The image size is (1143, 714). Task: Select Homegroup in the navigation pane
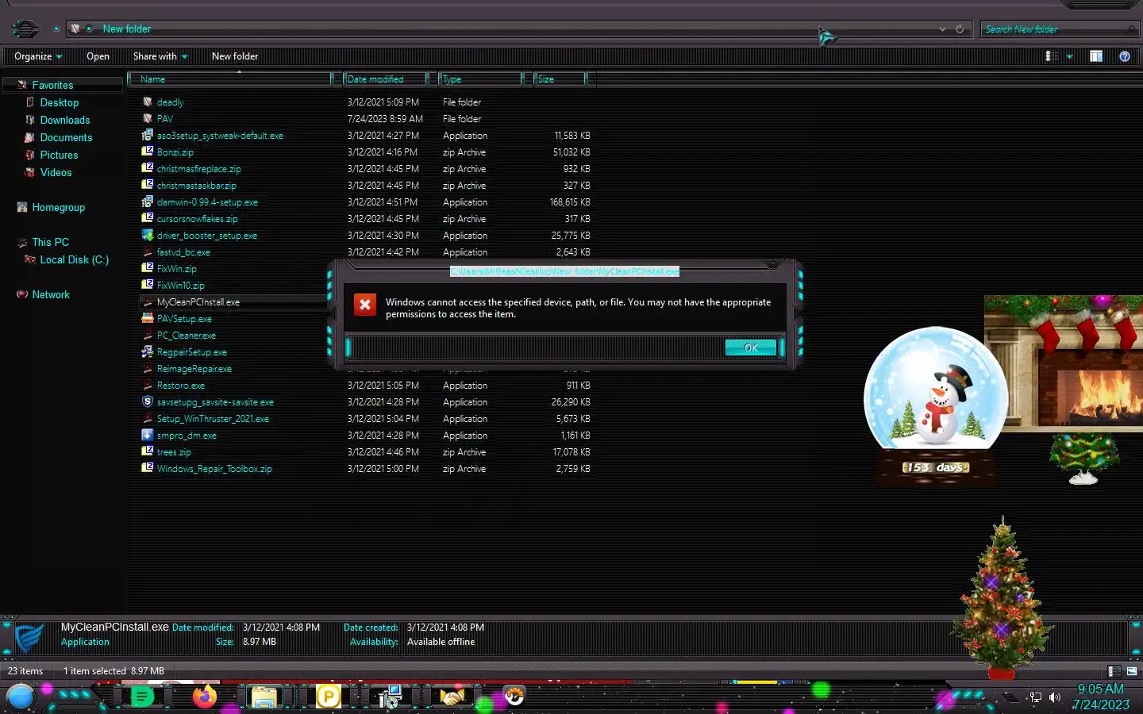coord(58,207)
